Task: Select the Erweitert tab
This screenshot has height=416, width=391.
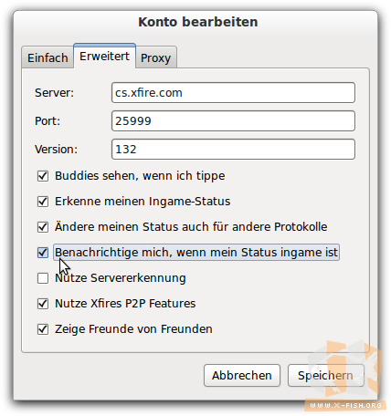Action: (104, 56)
